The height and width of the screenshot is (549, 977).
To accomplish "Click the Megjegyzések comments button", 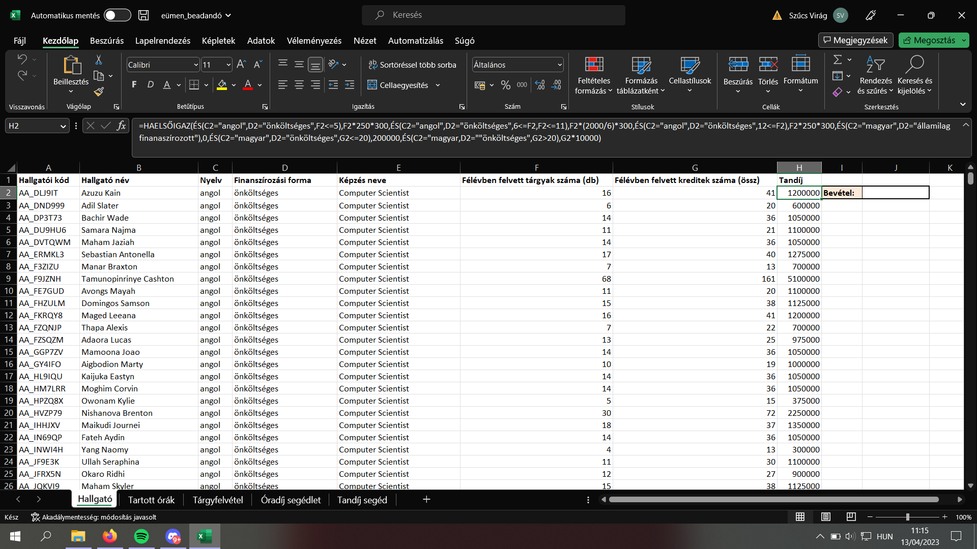I will click(855, 41).
